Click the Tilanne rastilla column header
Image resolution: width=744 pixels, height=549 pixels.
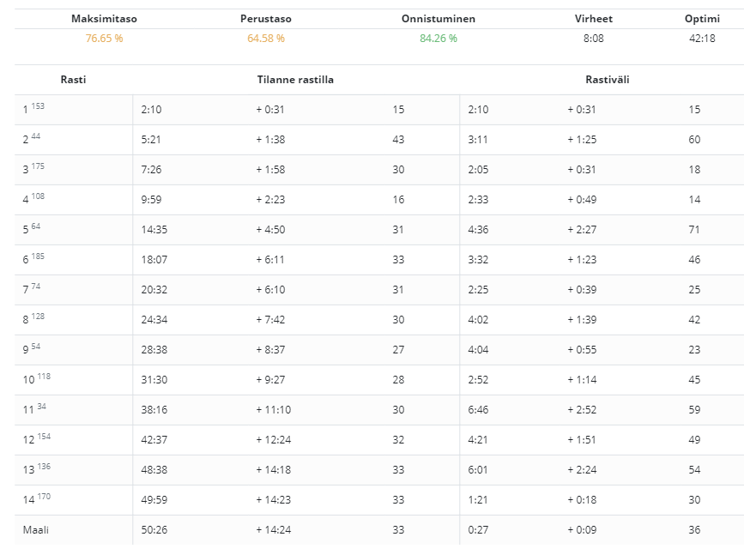[x=295, y=80]
